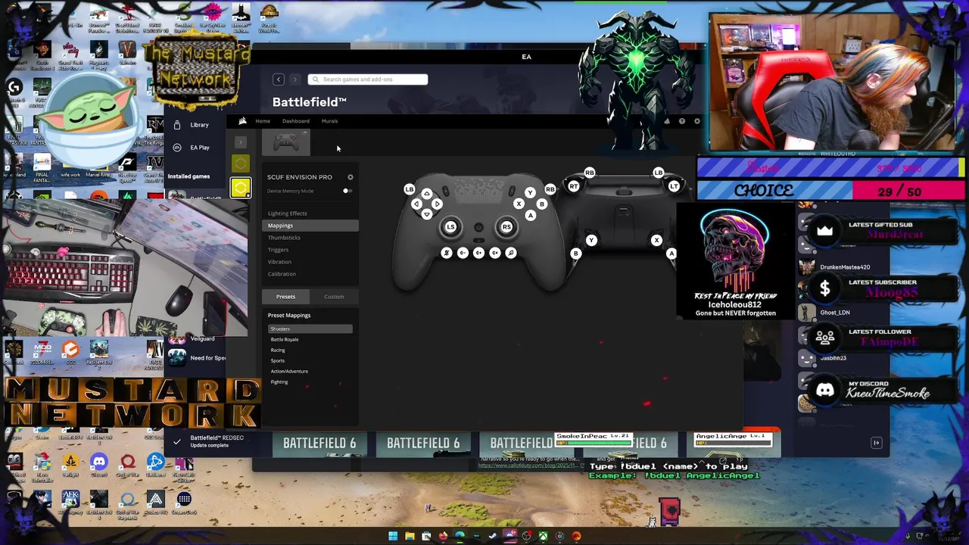Screen dimensions: 969x545
Task: Open Xbox app from taskbar
Action: point(543,536)
